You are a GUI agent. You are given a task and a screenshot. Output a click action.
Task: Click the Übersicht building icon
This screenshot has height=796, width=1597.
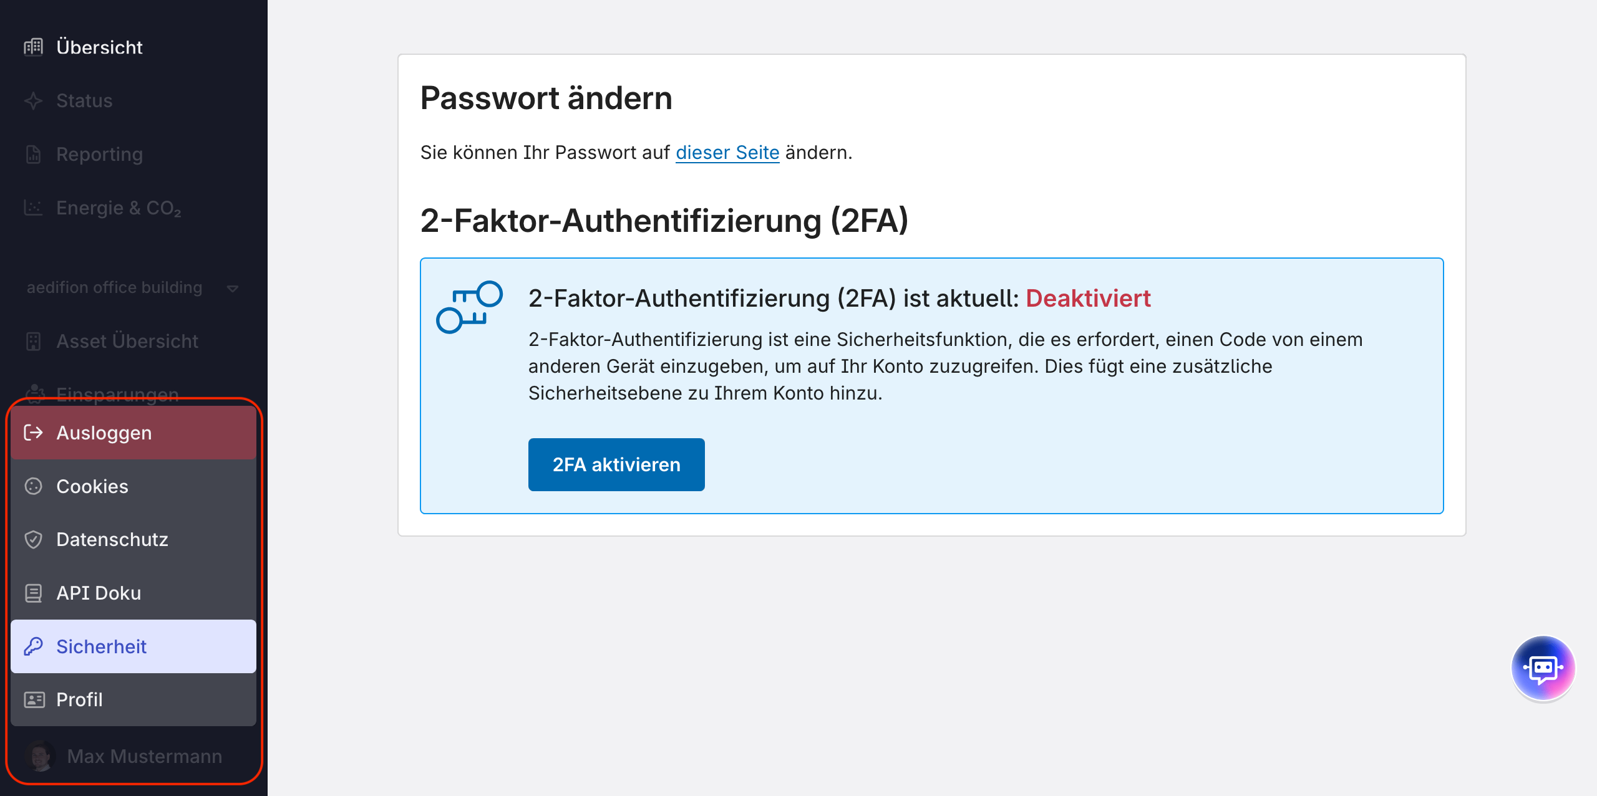34,47
